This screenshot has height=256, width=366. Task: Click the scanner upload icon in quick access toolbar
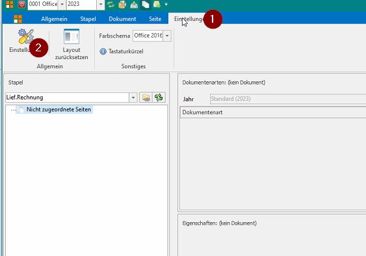134,5
